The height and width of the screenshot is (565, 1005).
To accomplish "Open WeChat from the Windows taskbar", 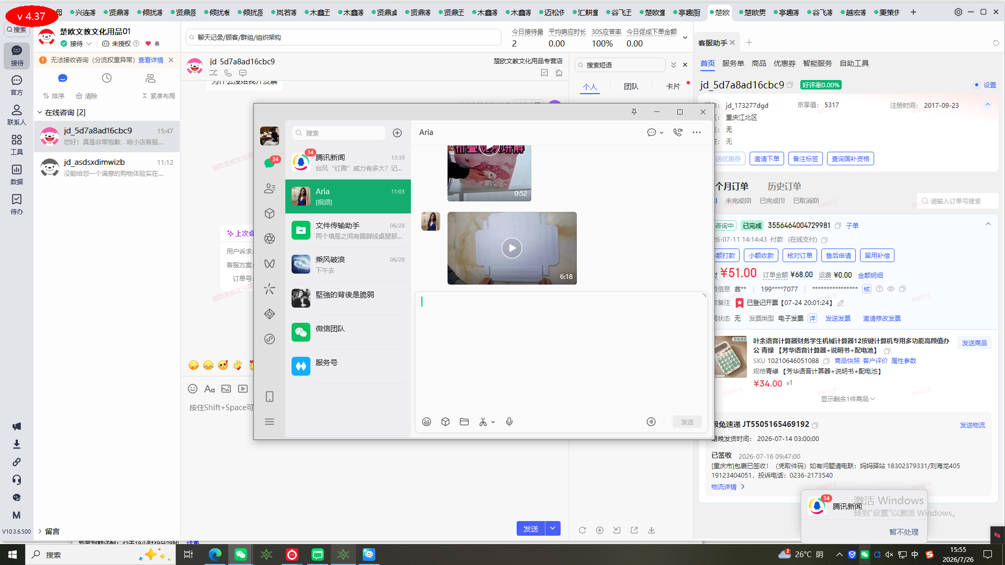I will point(240,555).
